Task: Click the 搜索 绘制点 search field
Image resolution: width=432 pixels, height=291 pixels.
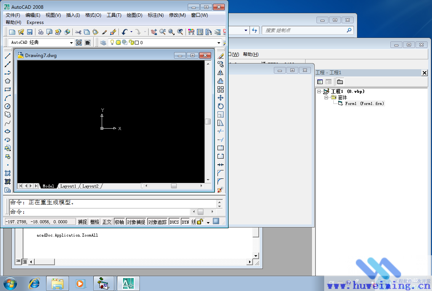Action: tap(307, 30)
